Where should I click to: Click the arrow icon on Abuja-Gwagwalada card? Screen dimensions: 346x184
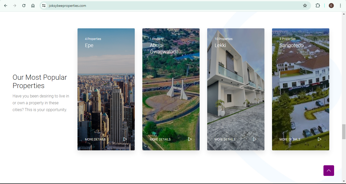[x=190, y=139]
